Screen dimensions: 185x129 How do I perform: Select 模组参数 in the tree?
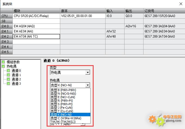tap(13, 62)
